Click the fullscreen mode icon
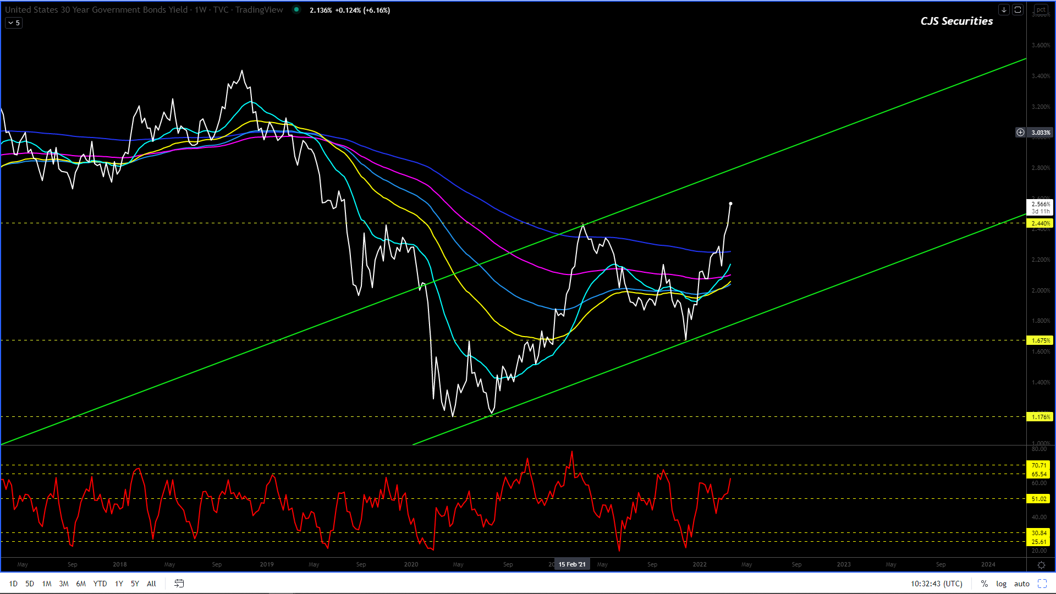This screenshot has width=1056, height=594. click(1042, 584)
